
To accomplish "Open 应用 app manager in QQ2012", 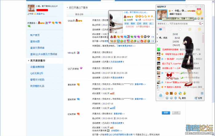I will coord(198,98).
